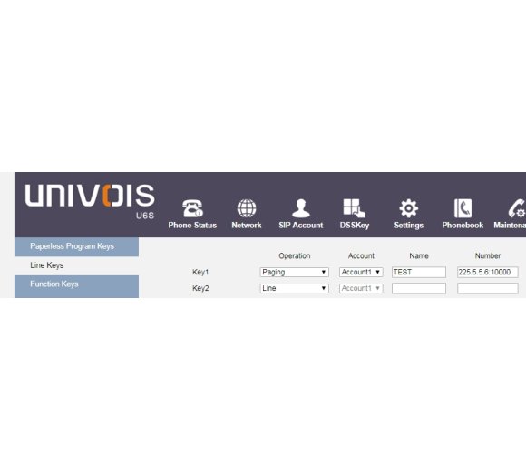The image size is (526, 471).
Task: Open the Maintenance handset icon
Action: (517, 208)
